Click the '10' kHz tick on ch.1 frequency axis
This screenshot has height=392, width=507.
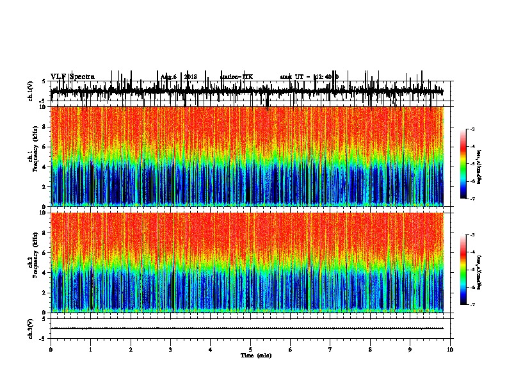(44, 107)
